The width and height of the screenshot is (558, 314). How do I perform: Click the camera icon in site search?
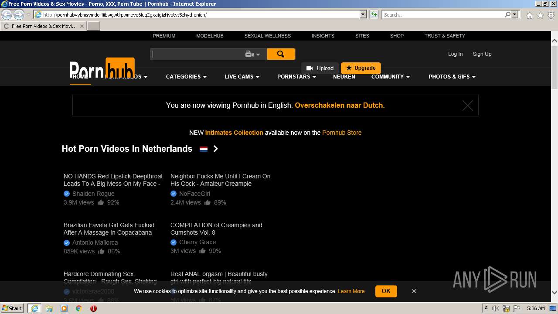pyautogui.click(x=249, y=54)
